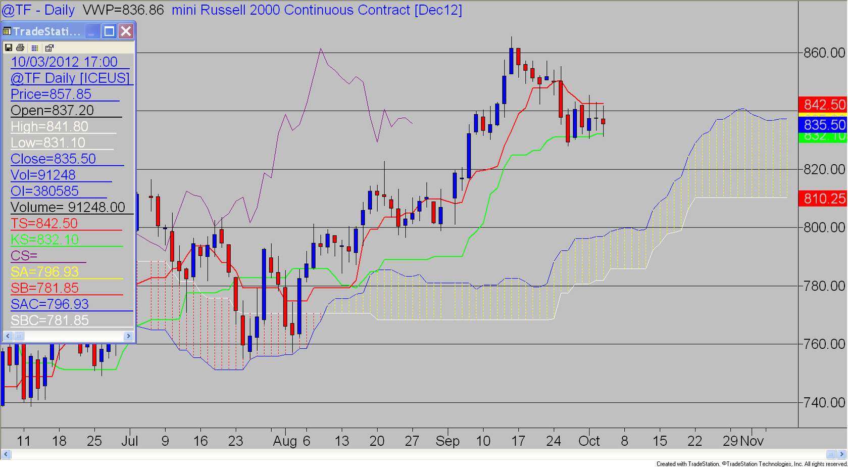The height and width of the screenshot is (467, 848).
Task: Click the "mini Russell 2000 Continuous Contract [Dec12]" label
Action: [x=317, y=10]
